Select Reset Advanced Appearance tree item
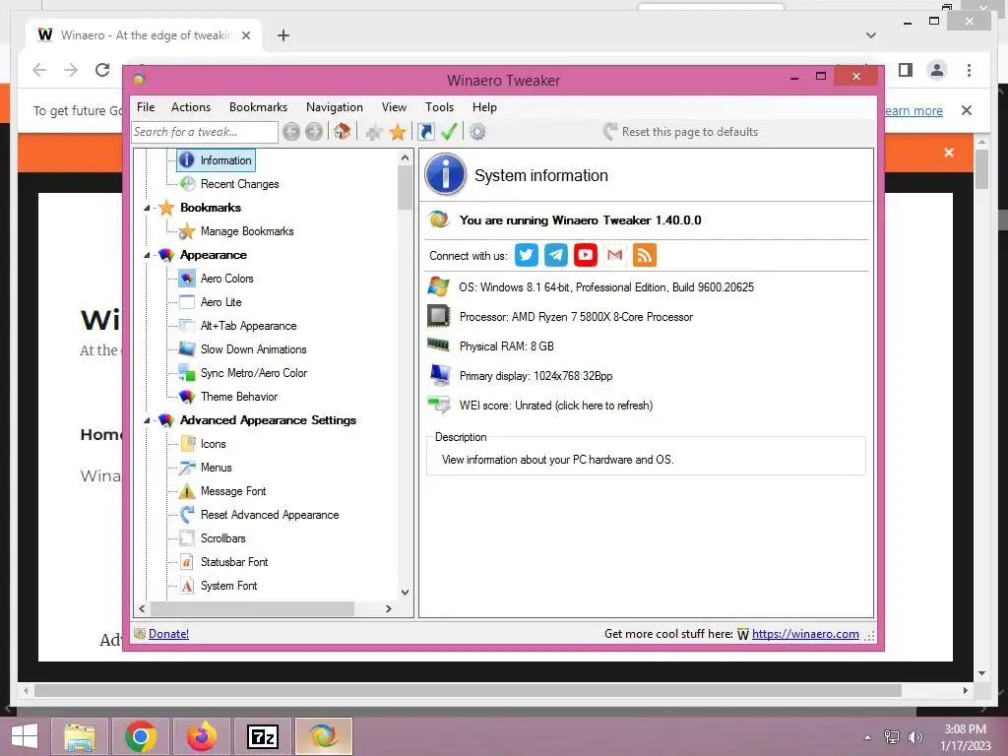 pyautogui.click(x=270, y=515)
